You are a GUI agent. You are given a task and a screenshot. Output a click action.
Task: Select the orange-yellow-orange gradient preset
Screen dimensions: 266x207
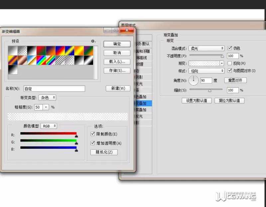tap(79, 51)
